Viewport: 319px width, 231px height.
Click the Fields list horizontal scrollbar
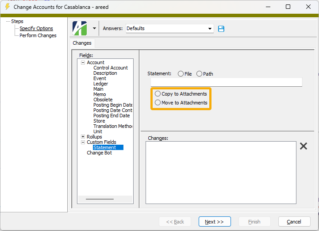point(100,199)
